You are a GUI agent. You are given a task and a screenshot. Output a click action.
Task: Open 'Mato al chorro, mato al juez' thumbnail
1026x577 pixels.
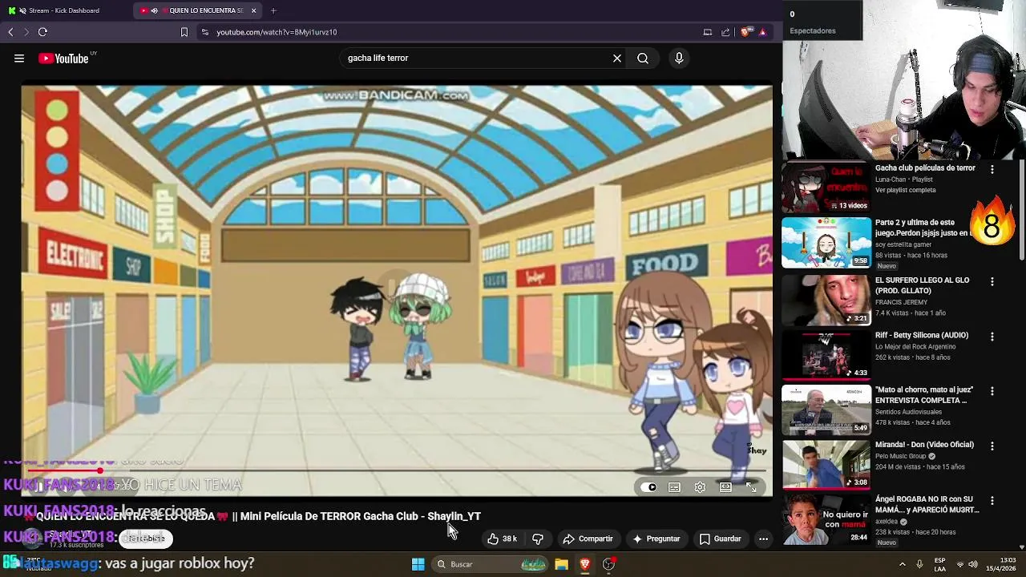[826, 409]
